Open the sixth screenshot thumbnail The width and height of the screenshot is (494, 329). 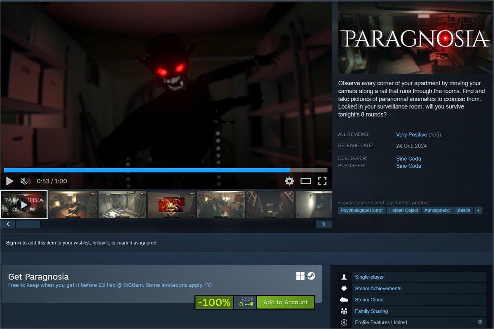point(270,204)
